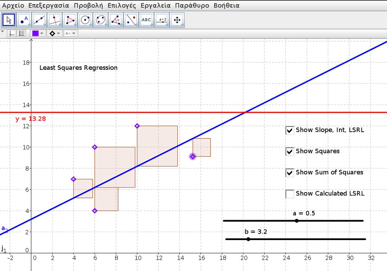387x271 pixels.
Task: Uncheck Show Slope, Int, LSRL
Action: (x=290, y=130)
